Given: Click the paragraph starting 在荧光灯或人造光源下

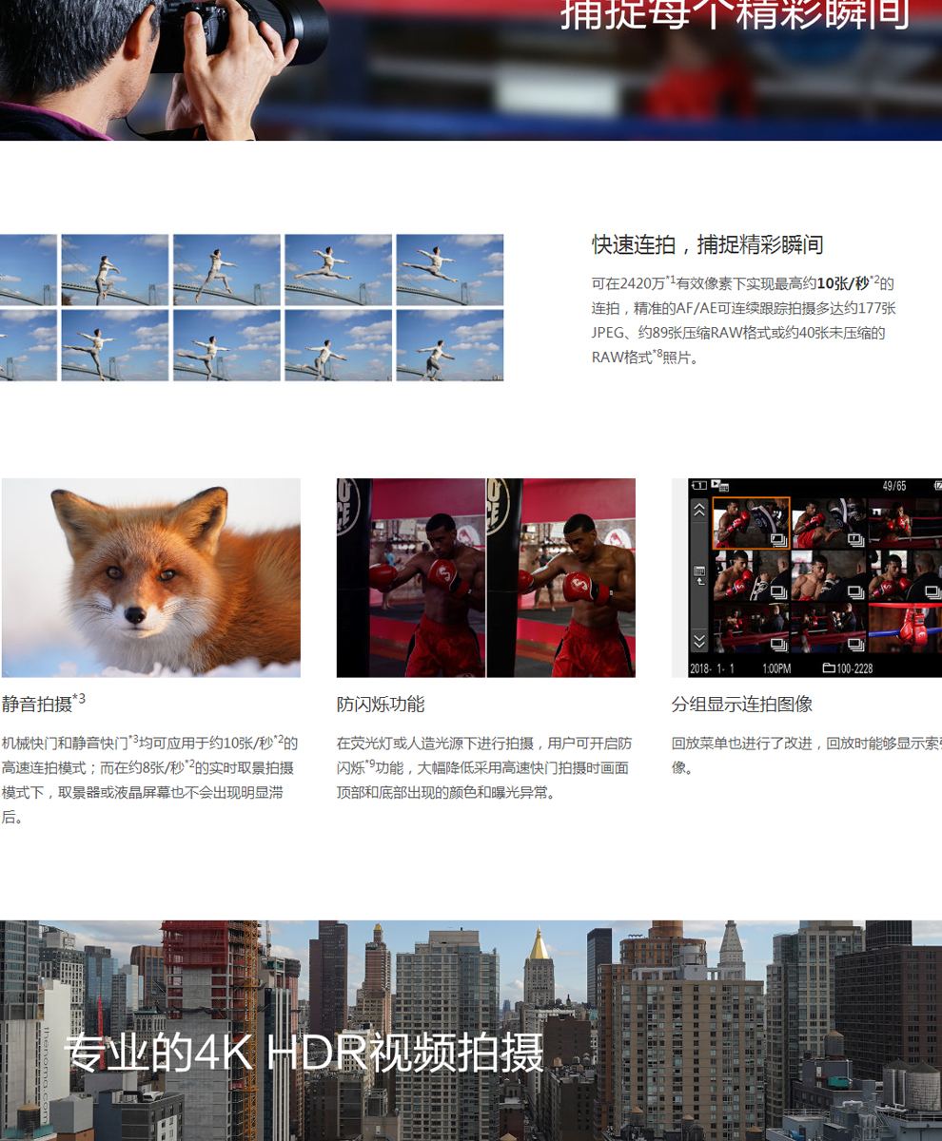Looking at the screenshot, I should [484, 767].
